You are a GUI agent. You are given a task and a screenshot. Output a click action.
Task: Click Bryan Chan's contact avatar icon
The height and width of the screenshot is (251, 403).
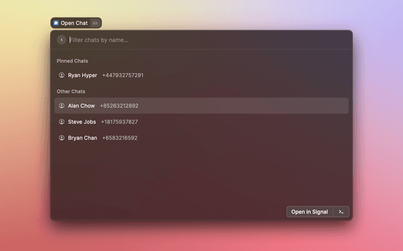62,138
